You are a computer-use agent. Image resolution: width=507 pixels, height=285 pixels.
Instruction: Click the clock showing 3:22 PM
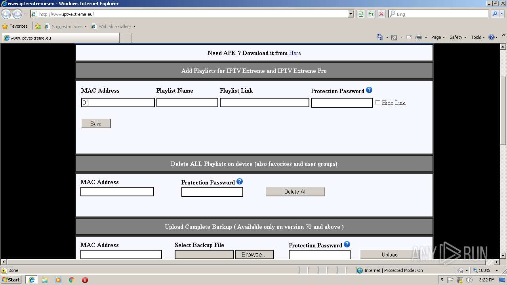coord(486,280)
